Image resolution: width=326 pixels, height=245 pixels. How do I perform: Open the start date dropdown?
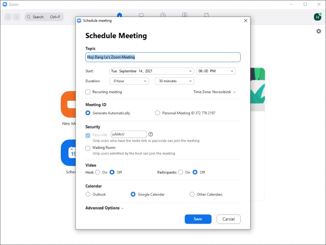click(151, 71)
